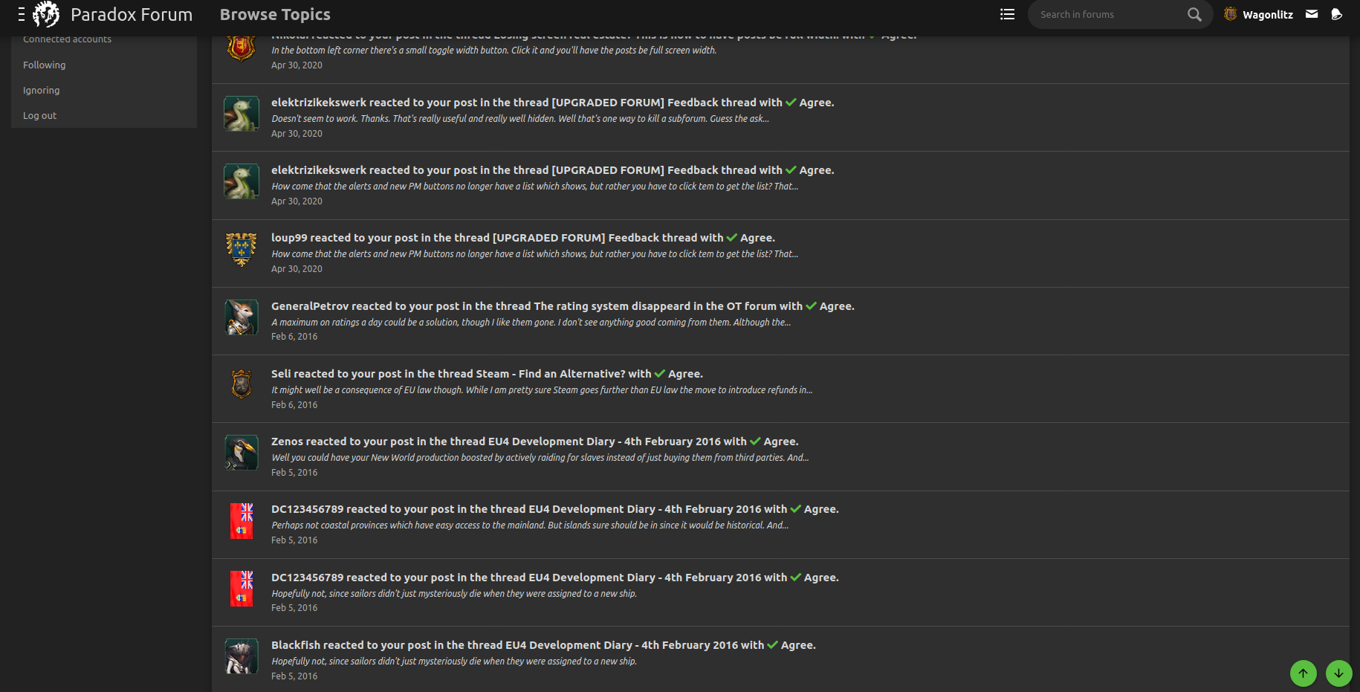1360x692 pixels.
Task: Check notifications via the bell icon
Action: click(1337, 13)
